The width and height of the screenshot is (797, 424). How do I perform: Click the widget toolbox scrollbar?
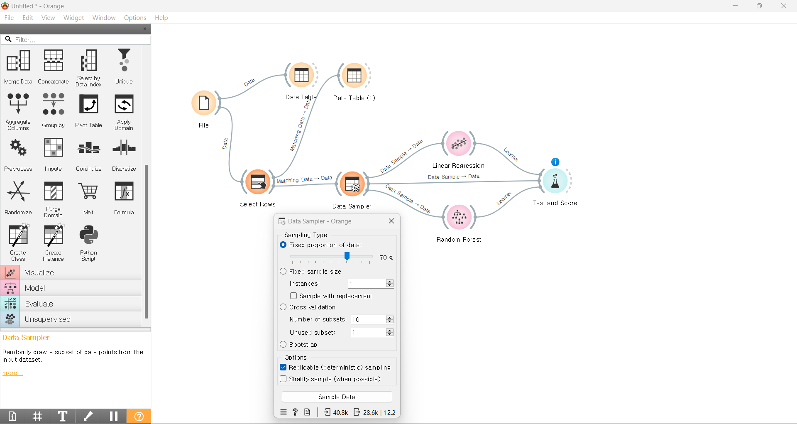click(146, 242)
